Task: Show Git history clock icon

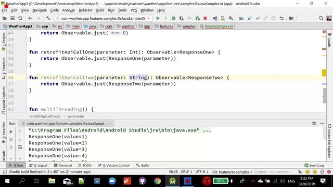Action: point(274,19)
